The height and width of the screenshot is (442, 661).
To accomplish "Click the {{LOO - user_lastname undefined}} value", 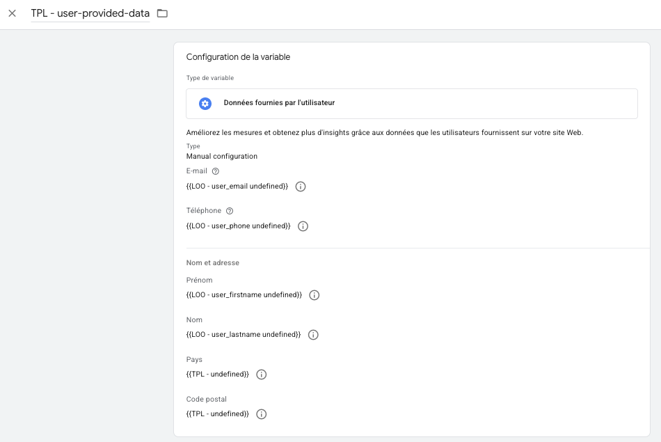I will [x=244, y=335].
